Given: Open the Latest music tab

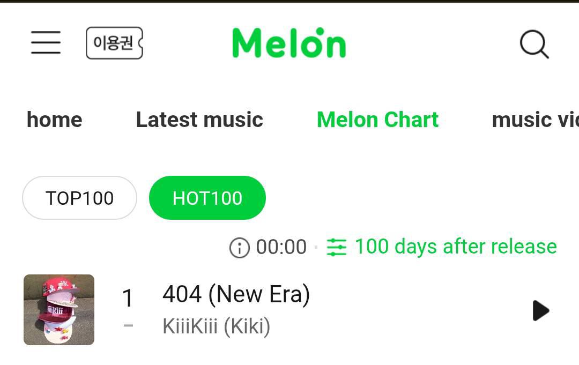Looking at the screenshot, I should [x=199, y=120].
